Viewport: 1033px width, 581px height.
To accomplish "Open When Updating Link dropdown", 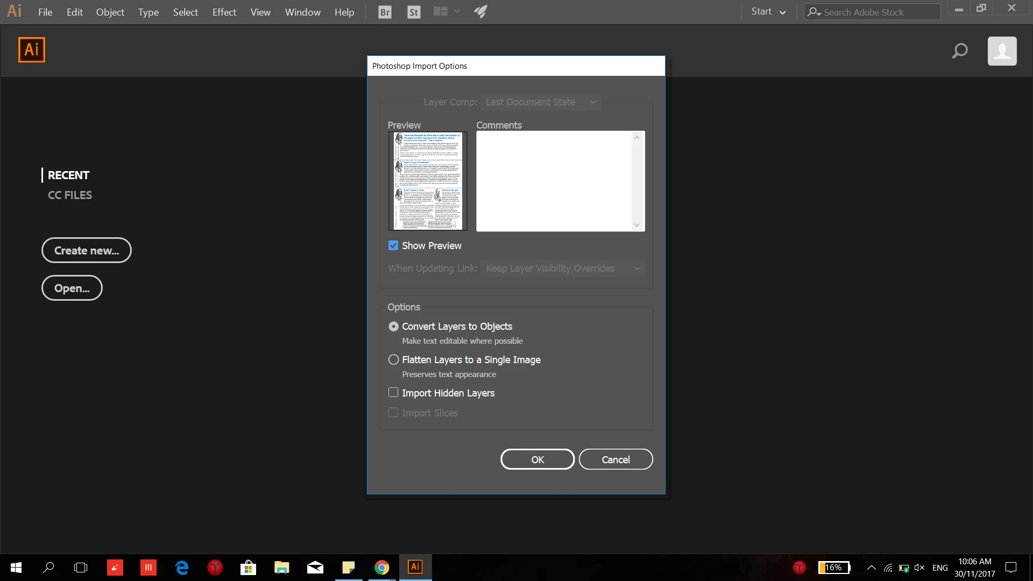I will tap(562, 268).
